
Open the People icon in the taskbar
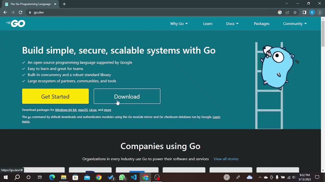pos(238,177)
